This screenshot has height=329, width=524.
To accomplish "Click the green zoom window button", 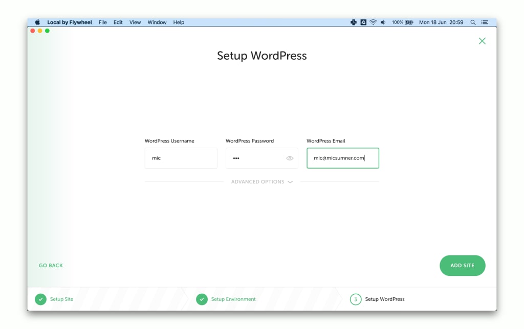I will (x=48, y=31).
